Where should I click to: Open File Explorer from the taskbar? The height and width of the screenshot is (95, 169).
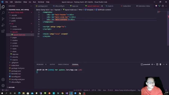tap(24, 93)
